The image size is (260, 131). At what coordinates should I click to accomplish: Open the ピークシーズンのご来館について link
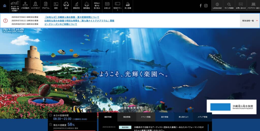[61, 24]
